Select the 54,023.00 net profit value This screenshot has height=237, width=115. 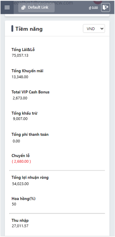(20, 184)
